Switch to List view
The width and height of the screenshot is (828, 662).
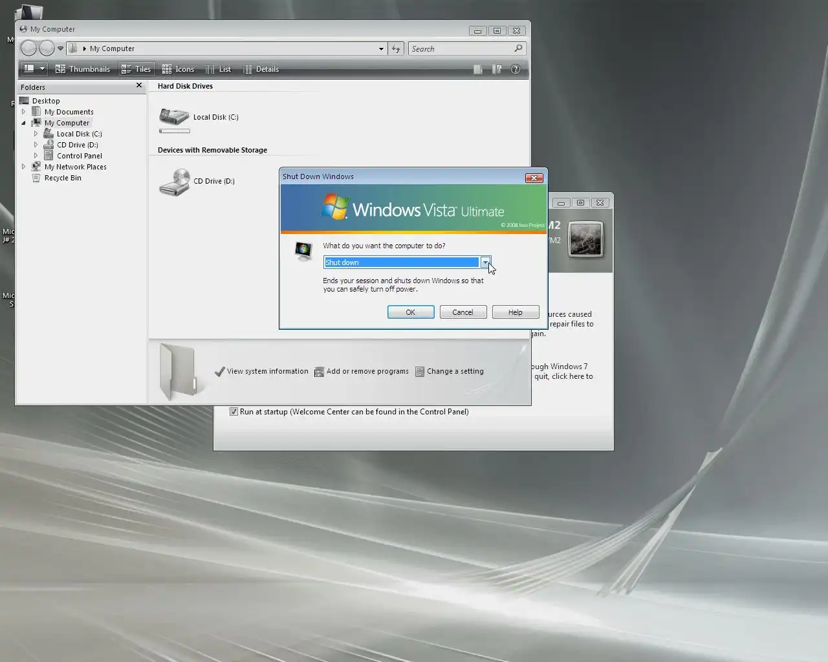point(218,69)
